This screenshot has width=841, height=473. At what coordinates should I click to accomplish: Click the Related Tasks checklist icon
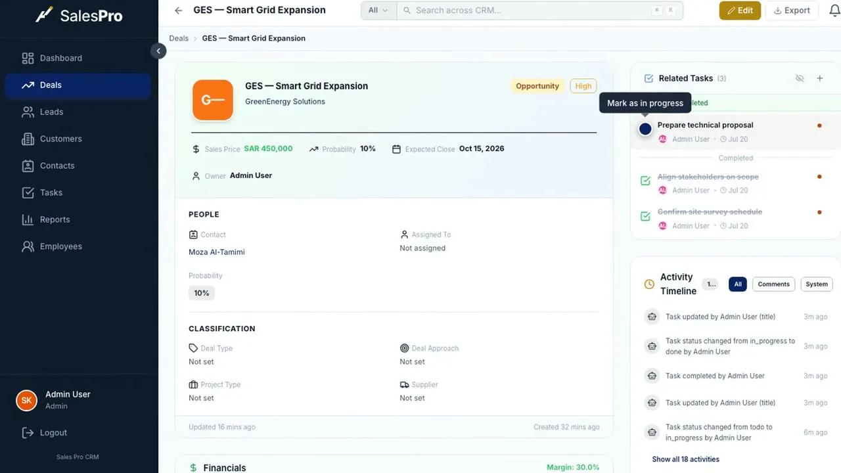click(648, 78)
